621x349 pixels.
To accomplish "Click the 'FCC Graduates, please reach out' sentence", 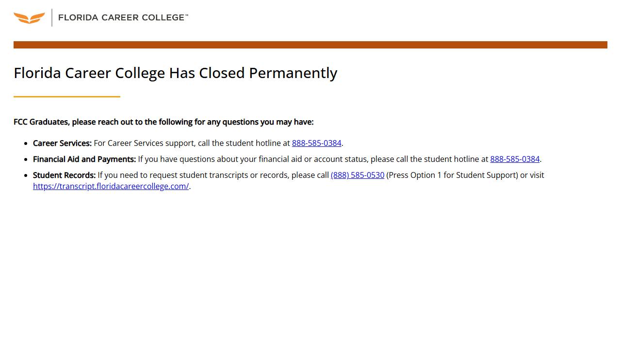I will click(x=163, y=122).
